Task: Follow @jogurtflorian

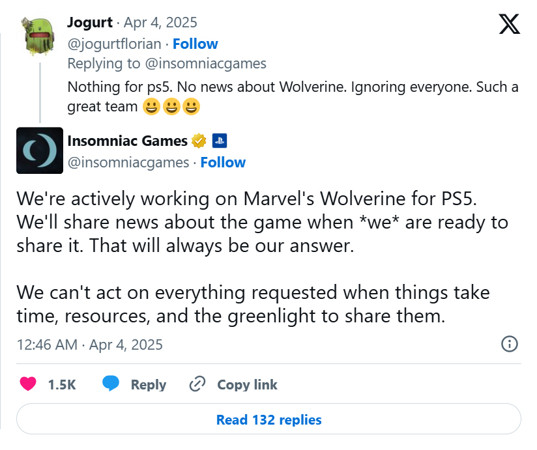Action: pyautogui.click(x=196, y=44)
